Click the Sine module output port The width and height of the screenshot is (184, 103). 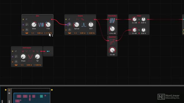tap(52, 19)
